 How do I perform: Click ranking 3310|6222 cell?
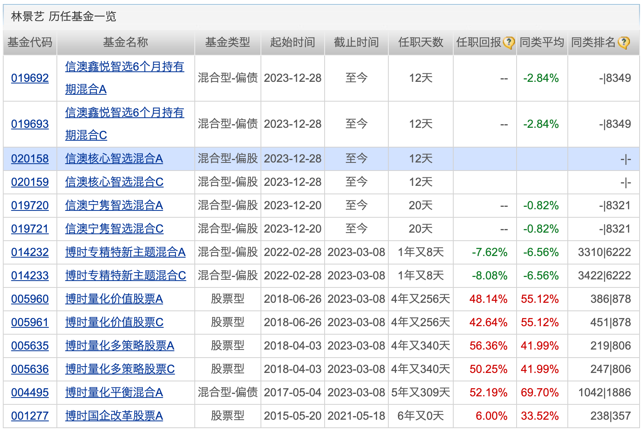[x=604, y=252]
